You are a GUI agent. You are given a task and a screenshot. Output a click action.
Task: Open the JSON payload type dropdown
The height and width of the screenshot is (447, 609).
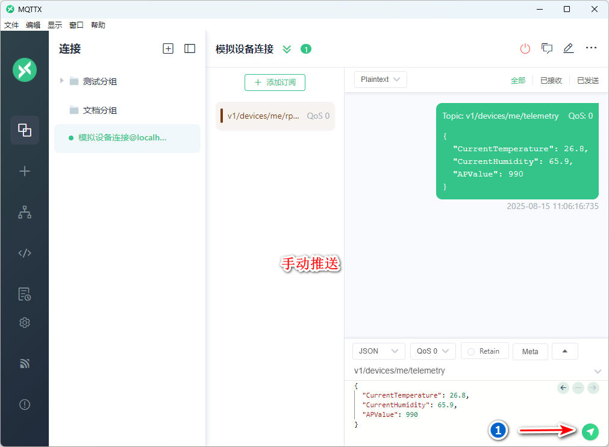point(378,351)
